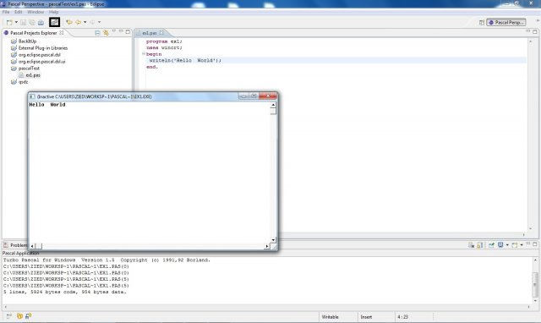Open the New dropdown arrow in toolbar
The height and width of the screenshot is (323, 541).
tap(16, 23)
